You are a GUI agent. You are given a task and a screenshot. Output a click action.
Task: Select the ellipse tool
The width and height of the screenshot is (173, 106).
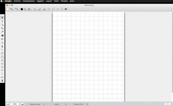point(2,70)
